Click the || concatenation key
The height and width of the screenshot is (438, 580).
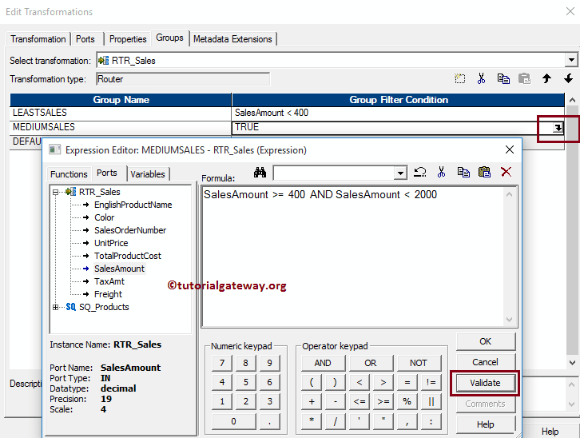click(431, 402)
